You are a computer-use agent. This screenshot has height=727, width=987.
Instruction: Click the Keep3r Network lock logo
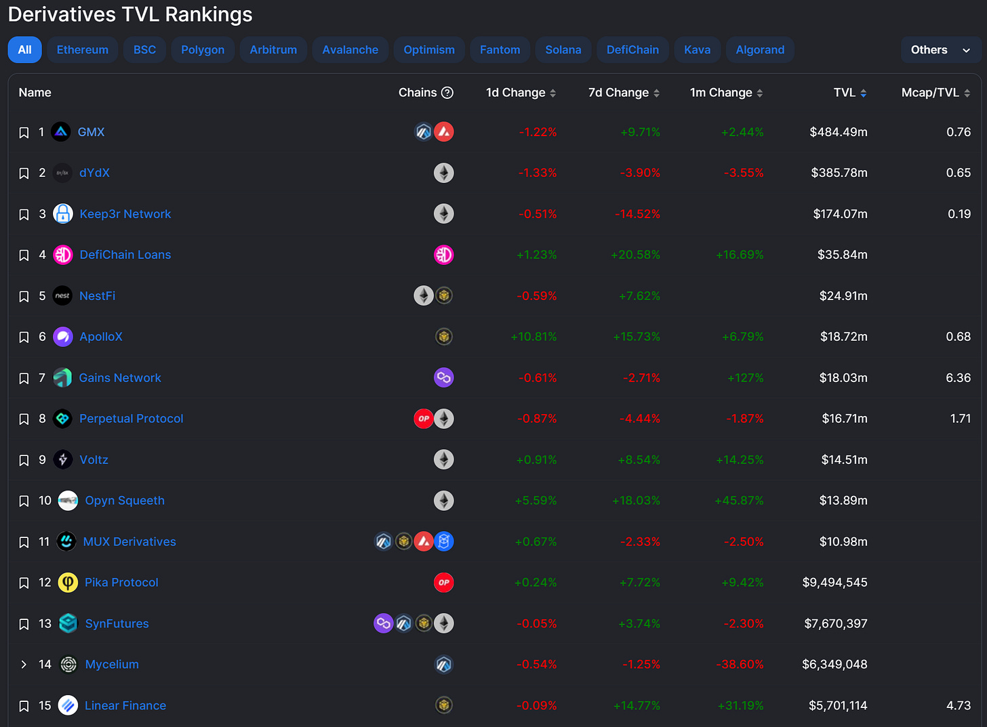click(63, 214)
